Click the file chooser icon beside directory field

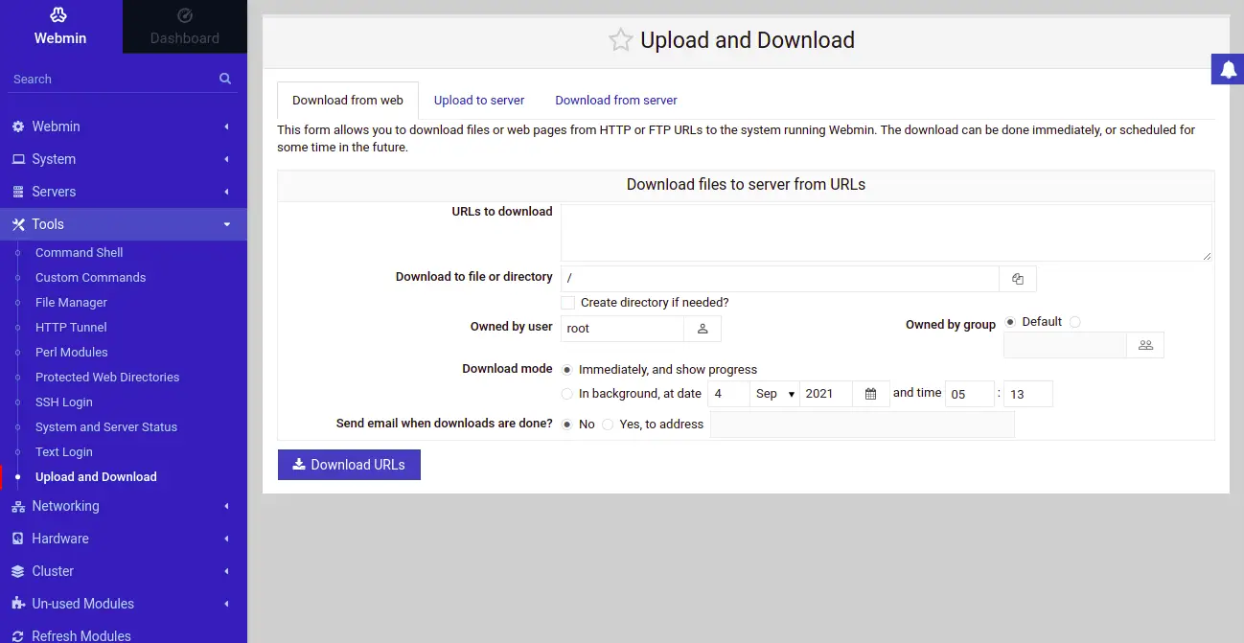[x=1018, y=279]
